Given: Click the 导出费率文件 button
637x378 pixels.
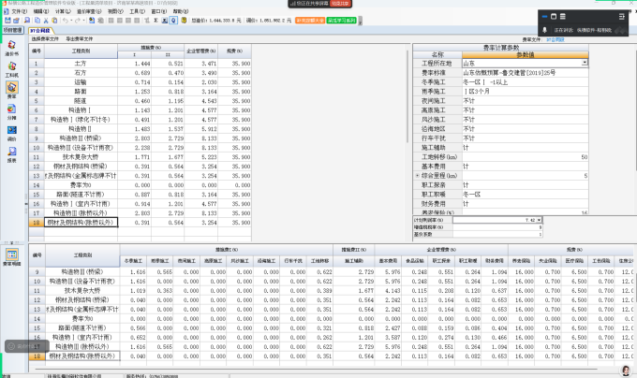Looking at the screenshot, I should point(80,39).
